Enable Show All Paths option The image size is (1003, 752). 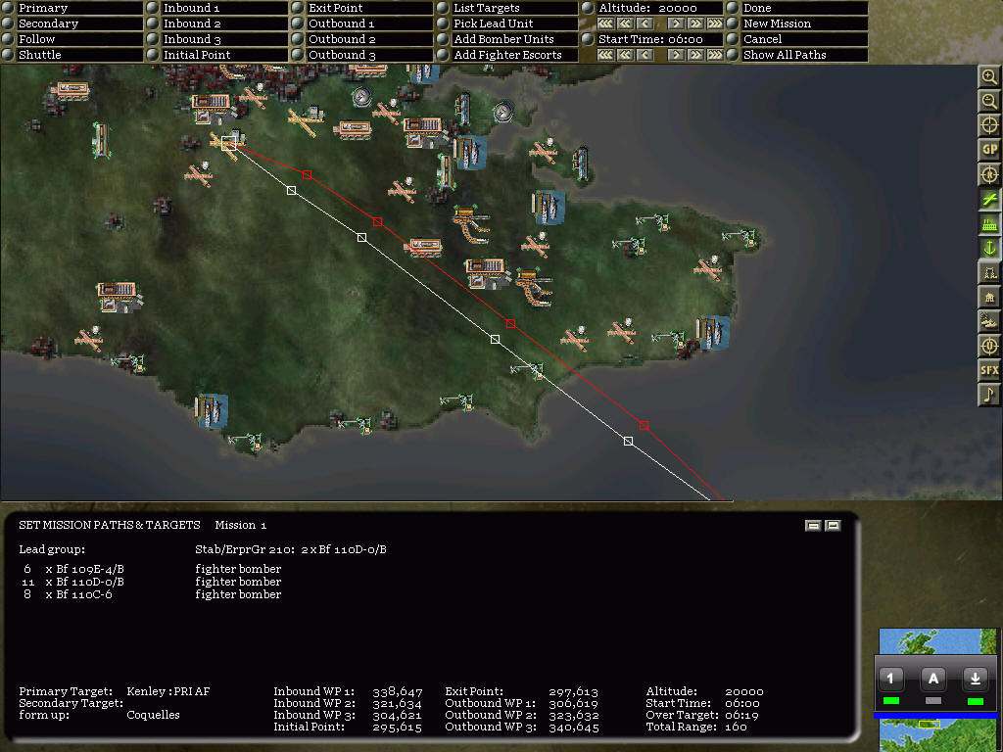coord(733,55)
